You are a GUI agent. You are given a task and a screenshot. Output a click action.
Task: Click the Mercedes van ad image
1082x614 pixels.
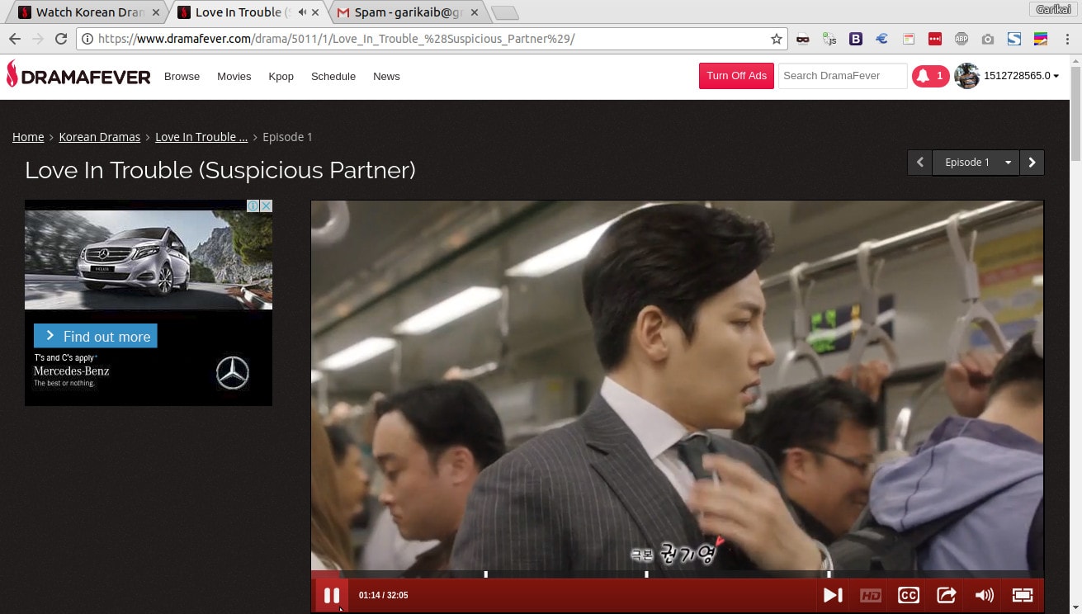tap(149, 260)
